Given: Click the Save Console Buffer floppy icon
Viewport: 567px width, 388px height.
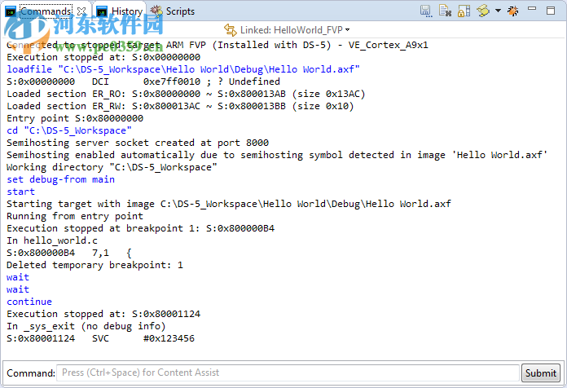Looking at the screenshot, I should 425,11.
